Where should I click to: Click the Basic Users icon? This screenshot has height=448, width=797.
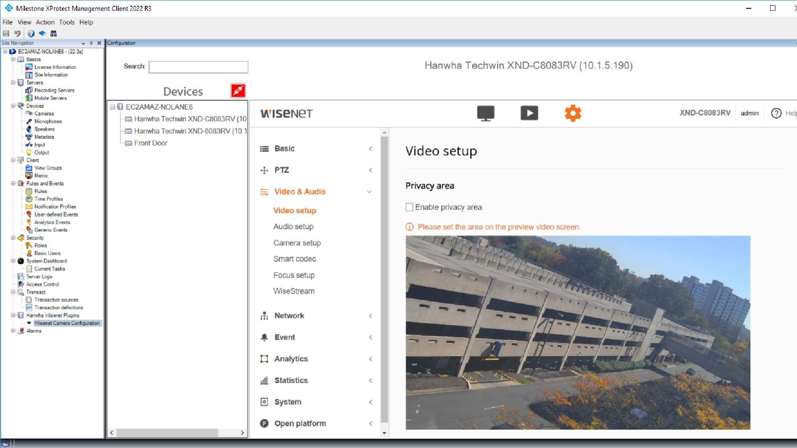[x=29, y=253]
